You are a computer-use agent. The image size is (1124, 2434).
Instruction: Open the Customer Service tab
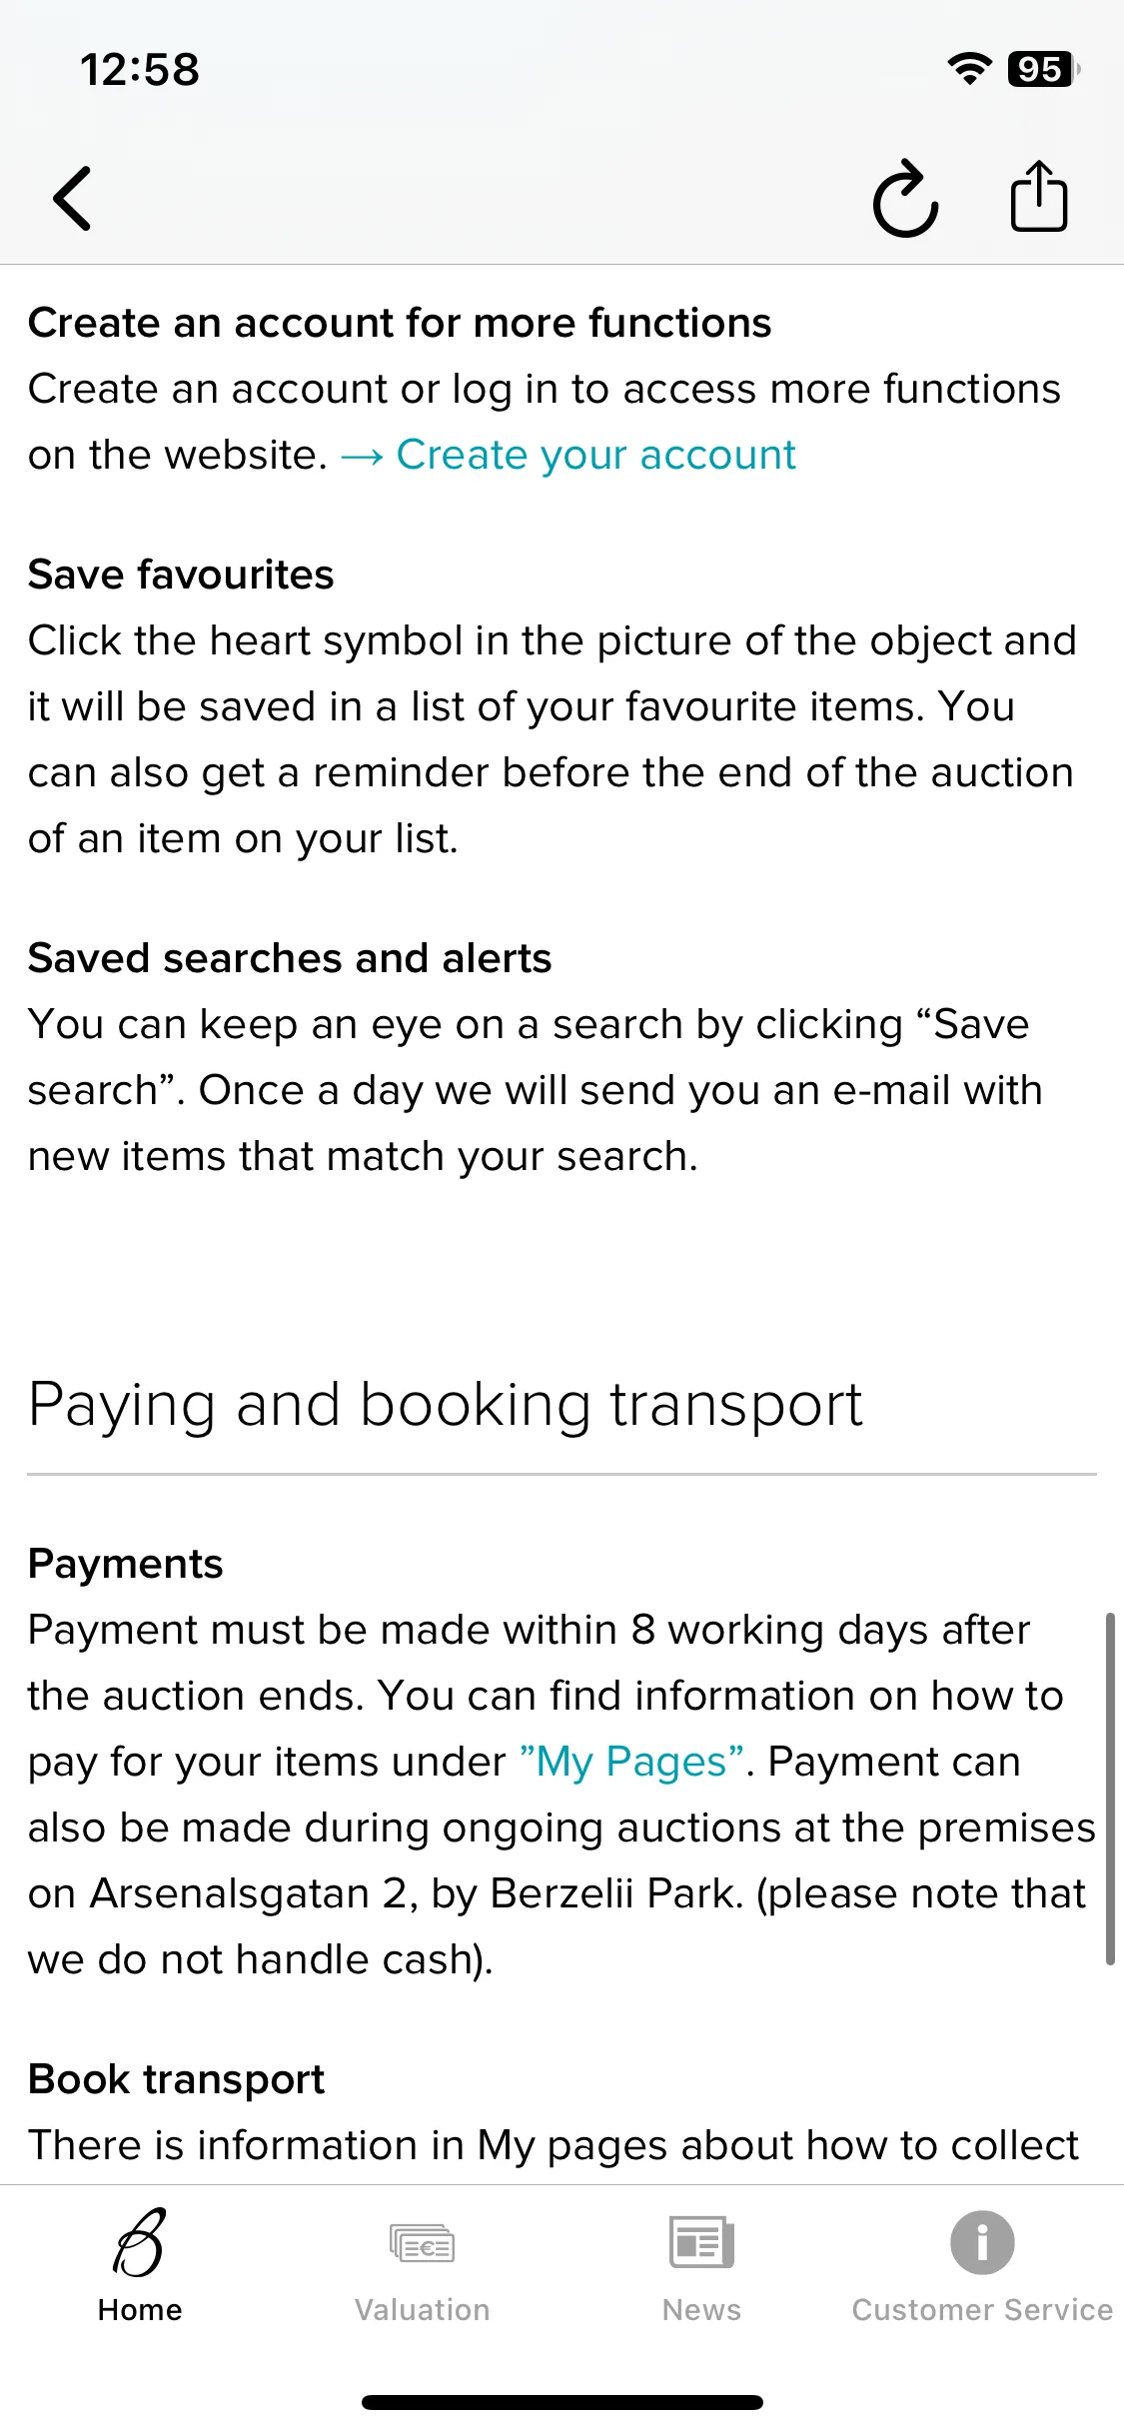click(x=982, y=2309)
